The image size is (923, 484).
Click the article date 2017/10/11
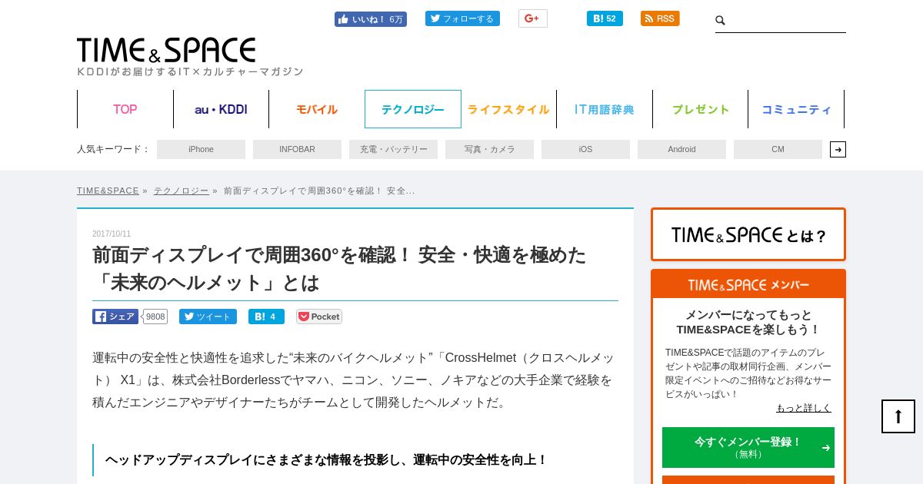coord(112,234)
